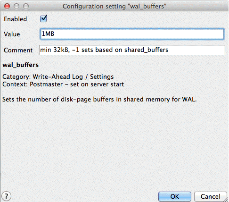Click the bold wal_buffers heading
The image size is (229, 202).
click(x=21, y=65)
